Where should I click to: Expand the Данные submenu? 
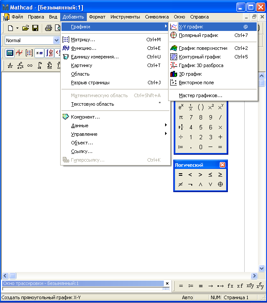115,125
